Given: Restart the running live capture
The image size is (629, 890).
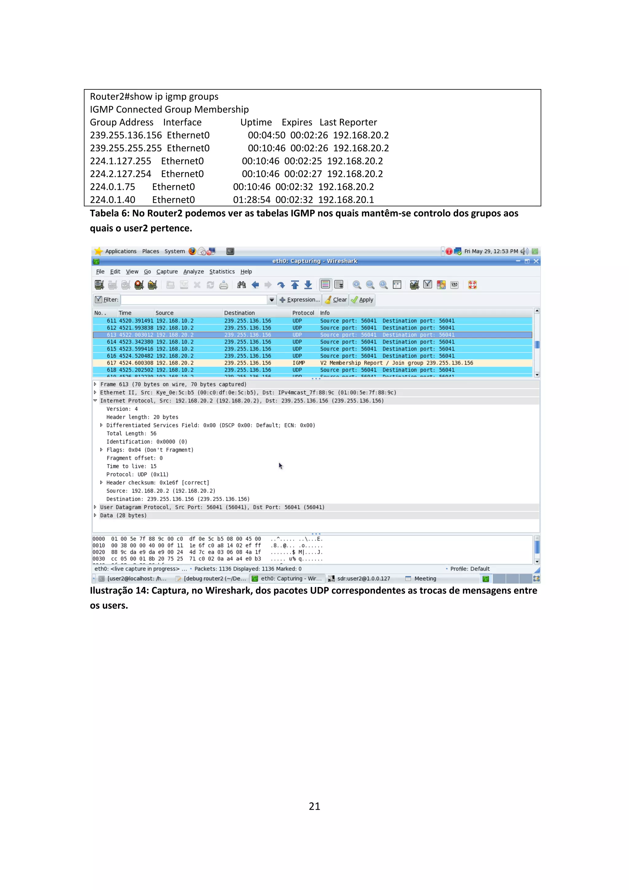Looking at the screenshot, I should (x=152, y=285).
